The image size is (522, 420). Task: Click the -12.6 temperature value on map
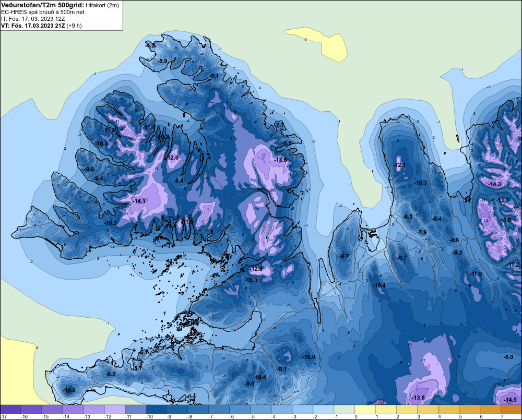point(172,158)
